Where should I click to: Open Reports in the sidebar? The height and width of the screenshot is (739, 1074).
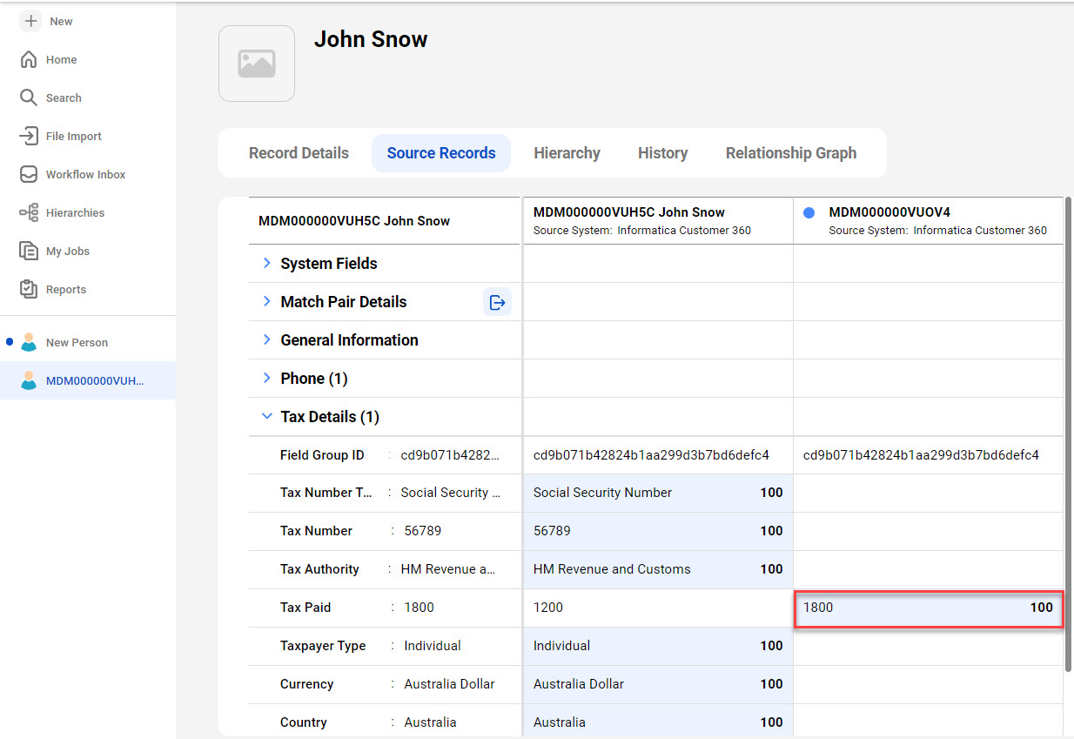(53, 289)
